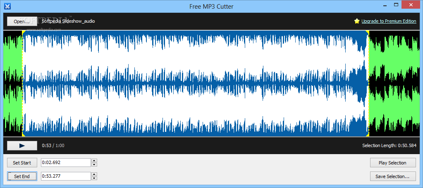Play the selected audio with Play Selection
Viewport: 423px width, 188px height.
392,163
